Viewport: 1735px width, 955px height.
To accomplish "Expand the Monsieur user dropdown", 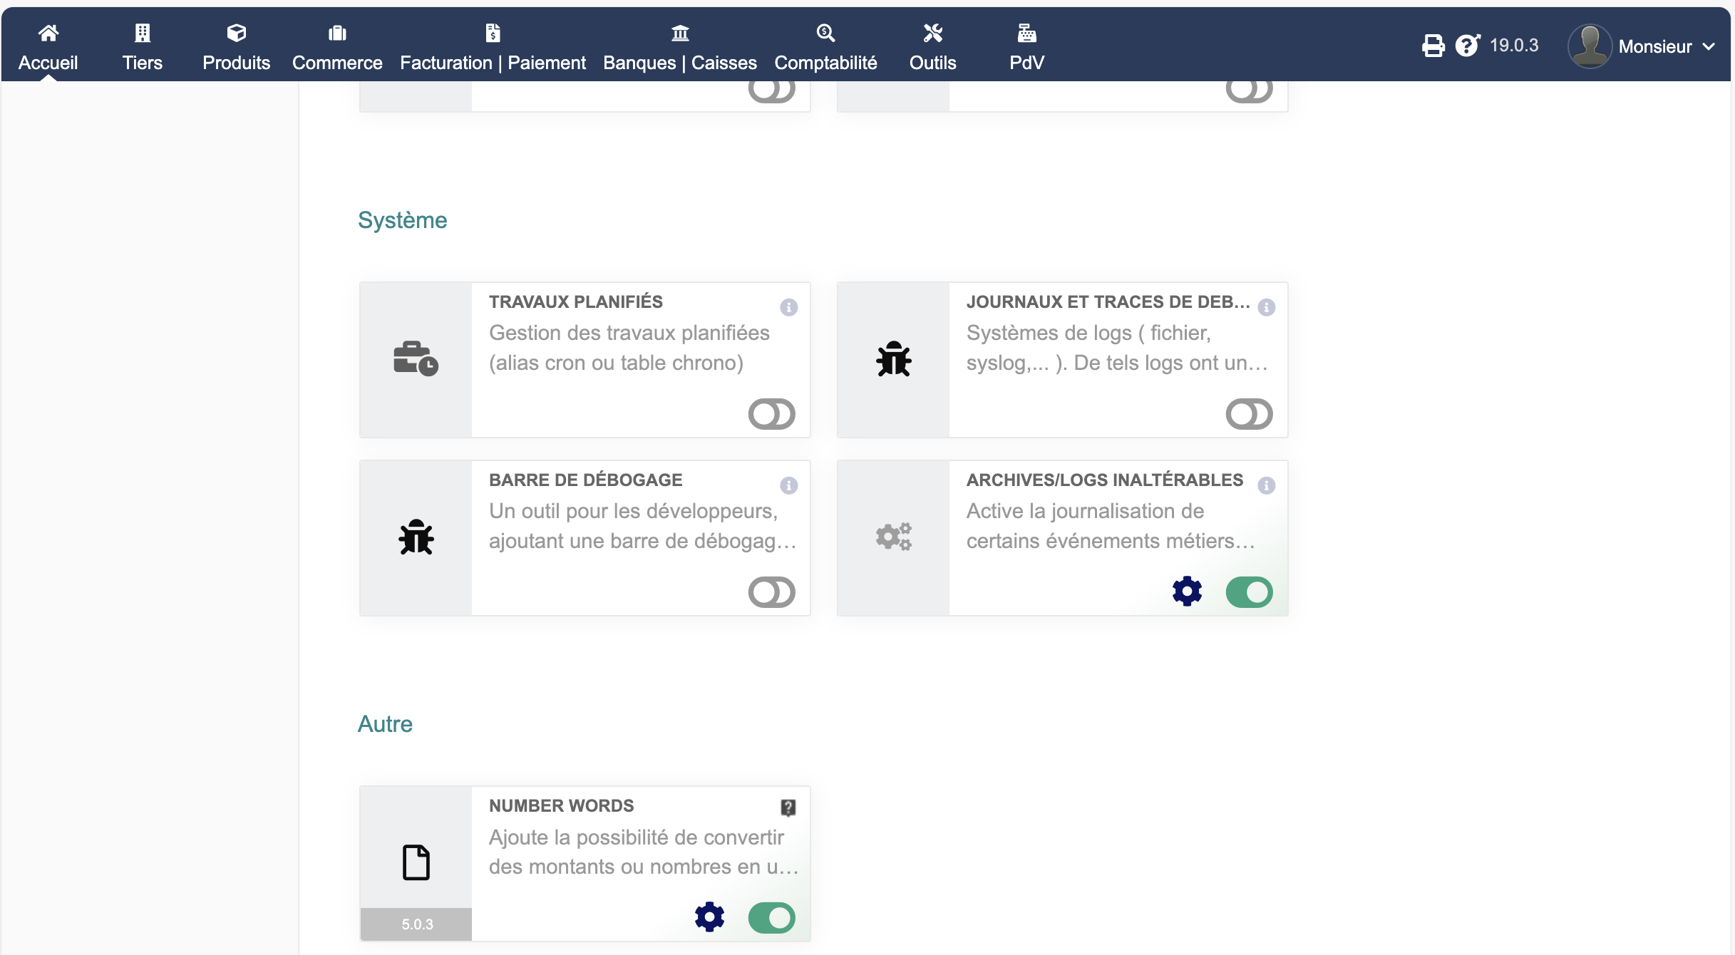I will tap(1654, 46).
